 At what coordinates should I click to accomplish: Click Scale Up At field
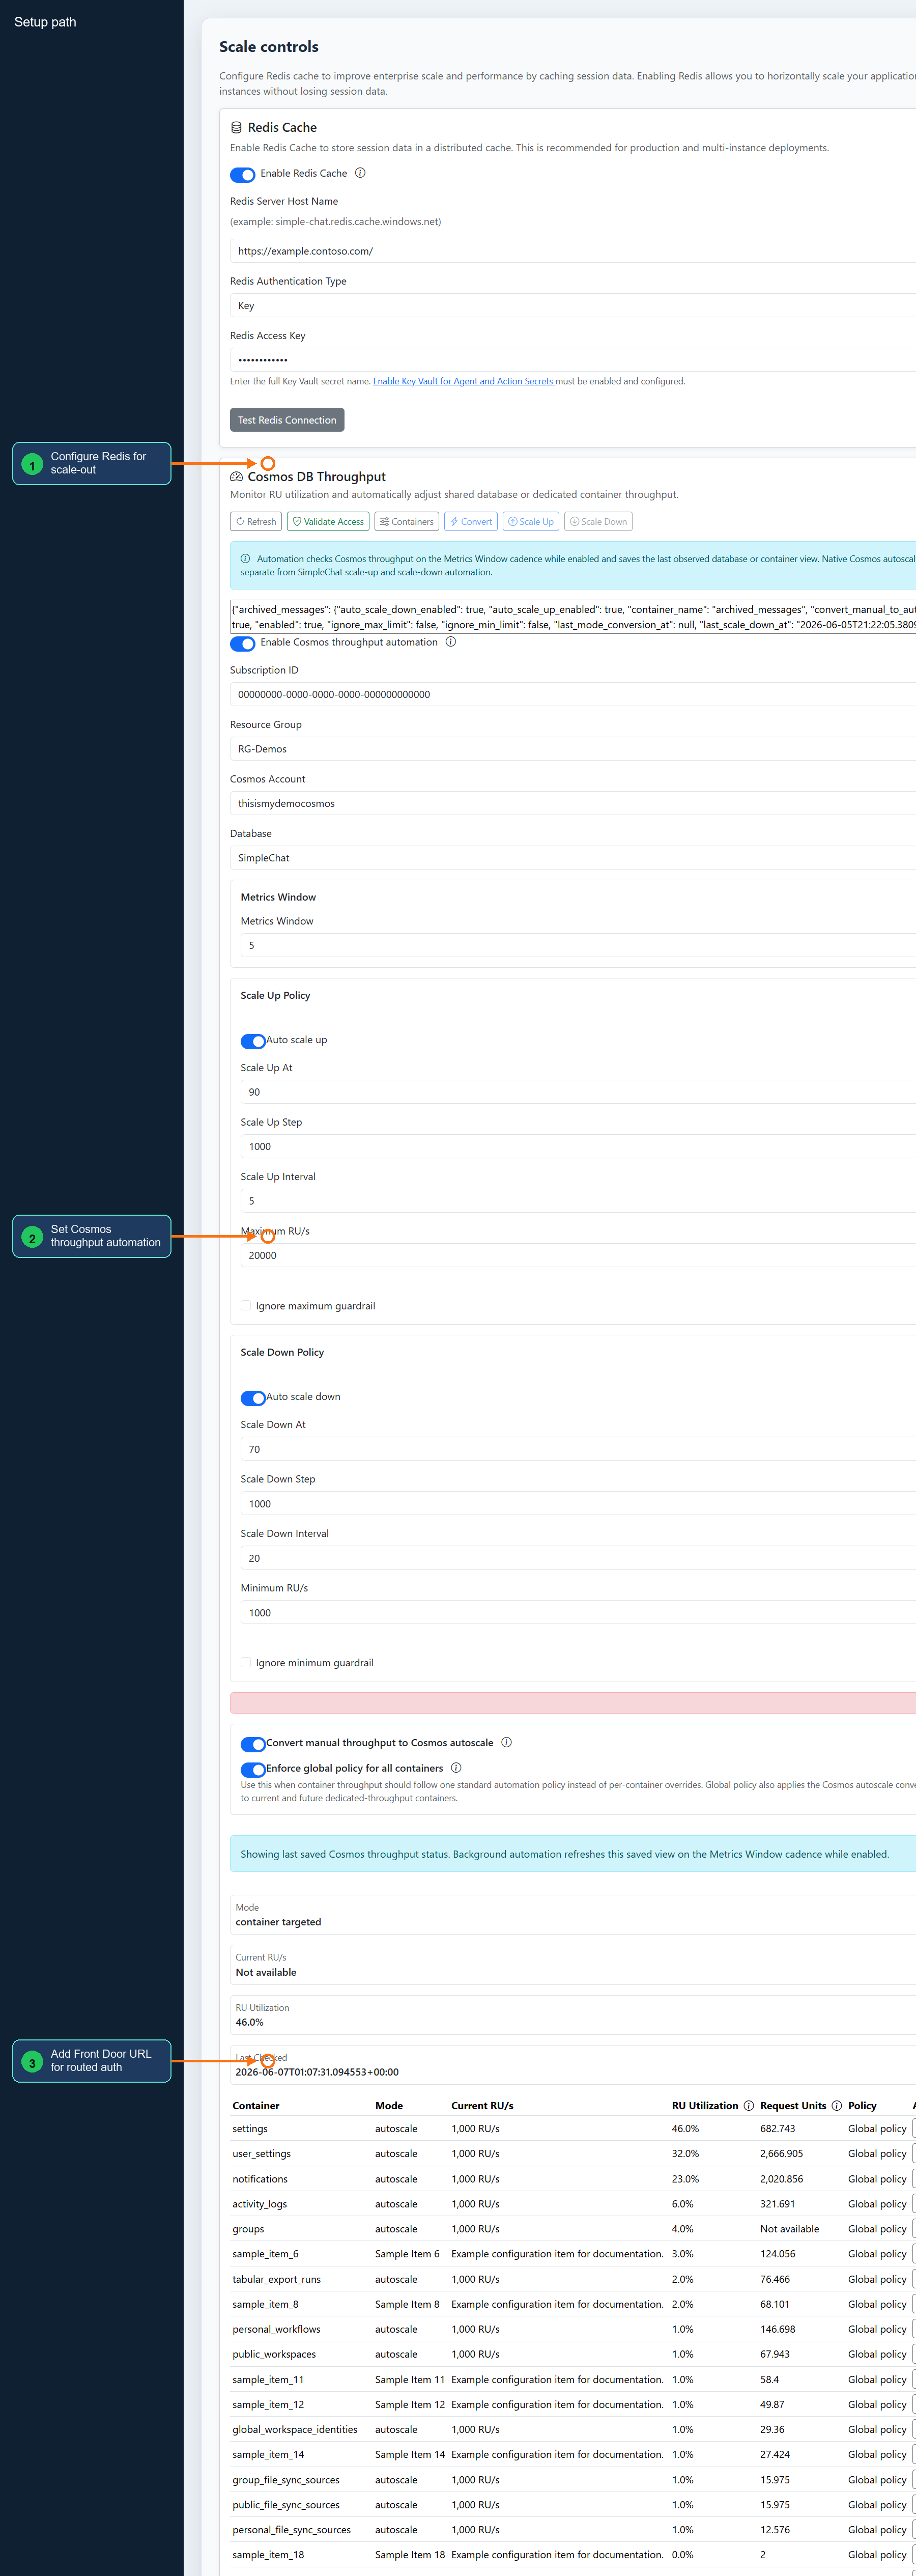point(578,1092)
